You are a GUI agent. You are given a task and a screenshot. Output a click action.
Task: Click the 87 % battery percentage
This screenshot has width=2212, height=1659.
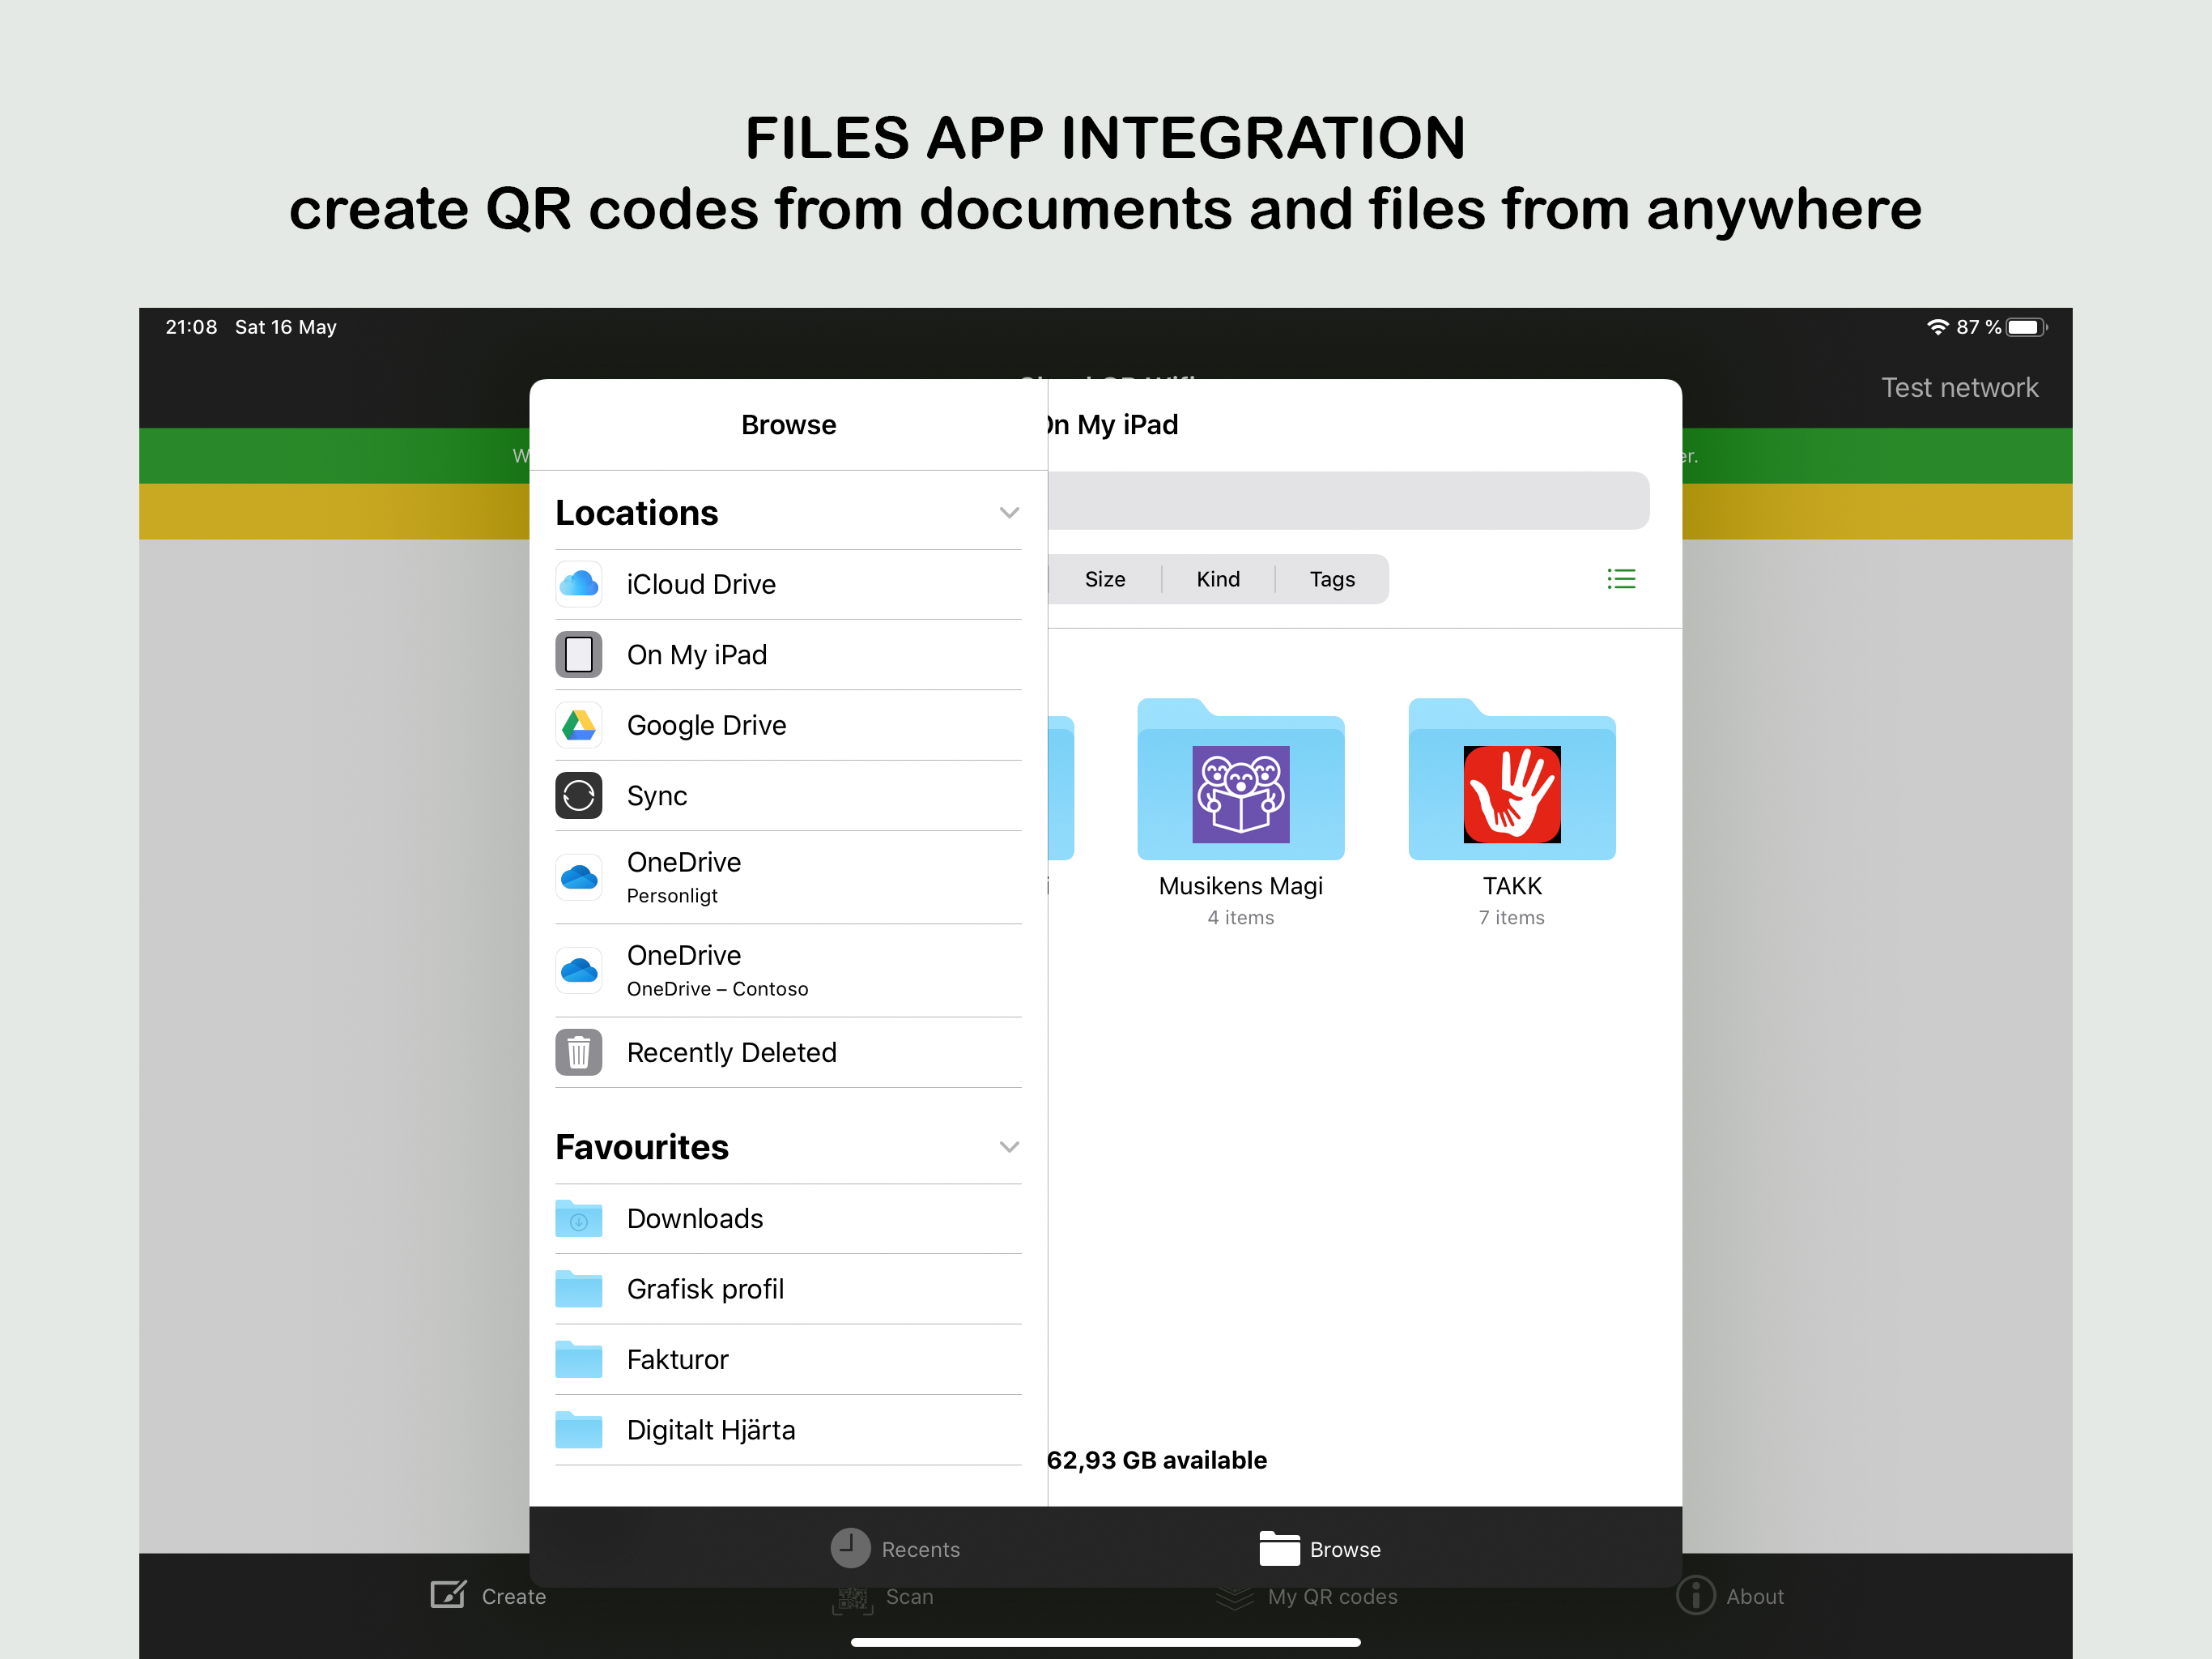[1978, 327]
